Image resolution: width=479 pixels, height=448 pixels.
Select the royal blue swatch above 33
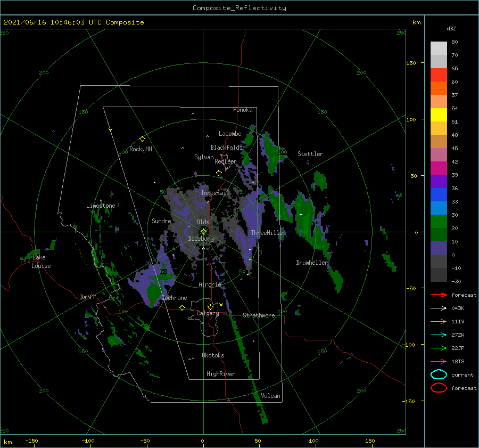pyautogui.click(x=439, y=194)
